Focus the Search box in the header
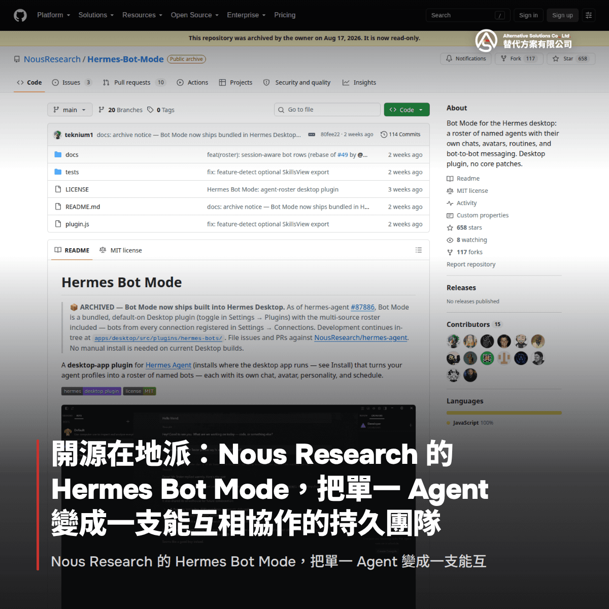This screenshot has height=609, width=609. click(468, 15)
